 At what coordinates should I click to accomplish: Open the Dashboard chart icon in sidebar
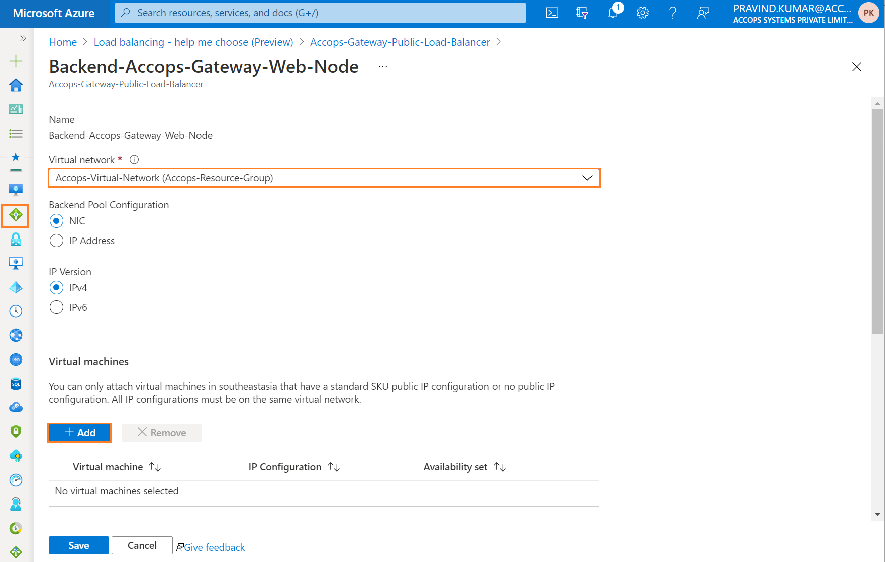16,109
